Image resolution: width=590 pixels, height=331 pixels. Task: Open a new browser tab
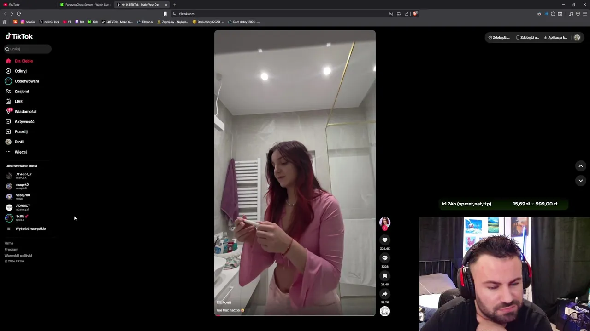[x=174, y=5]
